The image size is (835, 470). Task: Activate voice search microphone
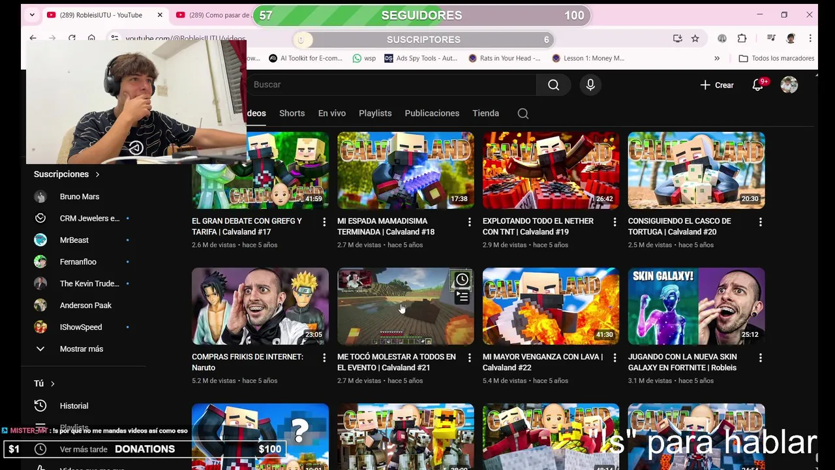[590, 85]
